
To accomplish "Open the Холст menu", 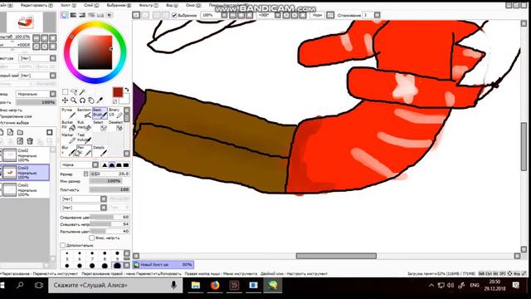I will 68,6.
